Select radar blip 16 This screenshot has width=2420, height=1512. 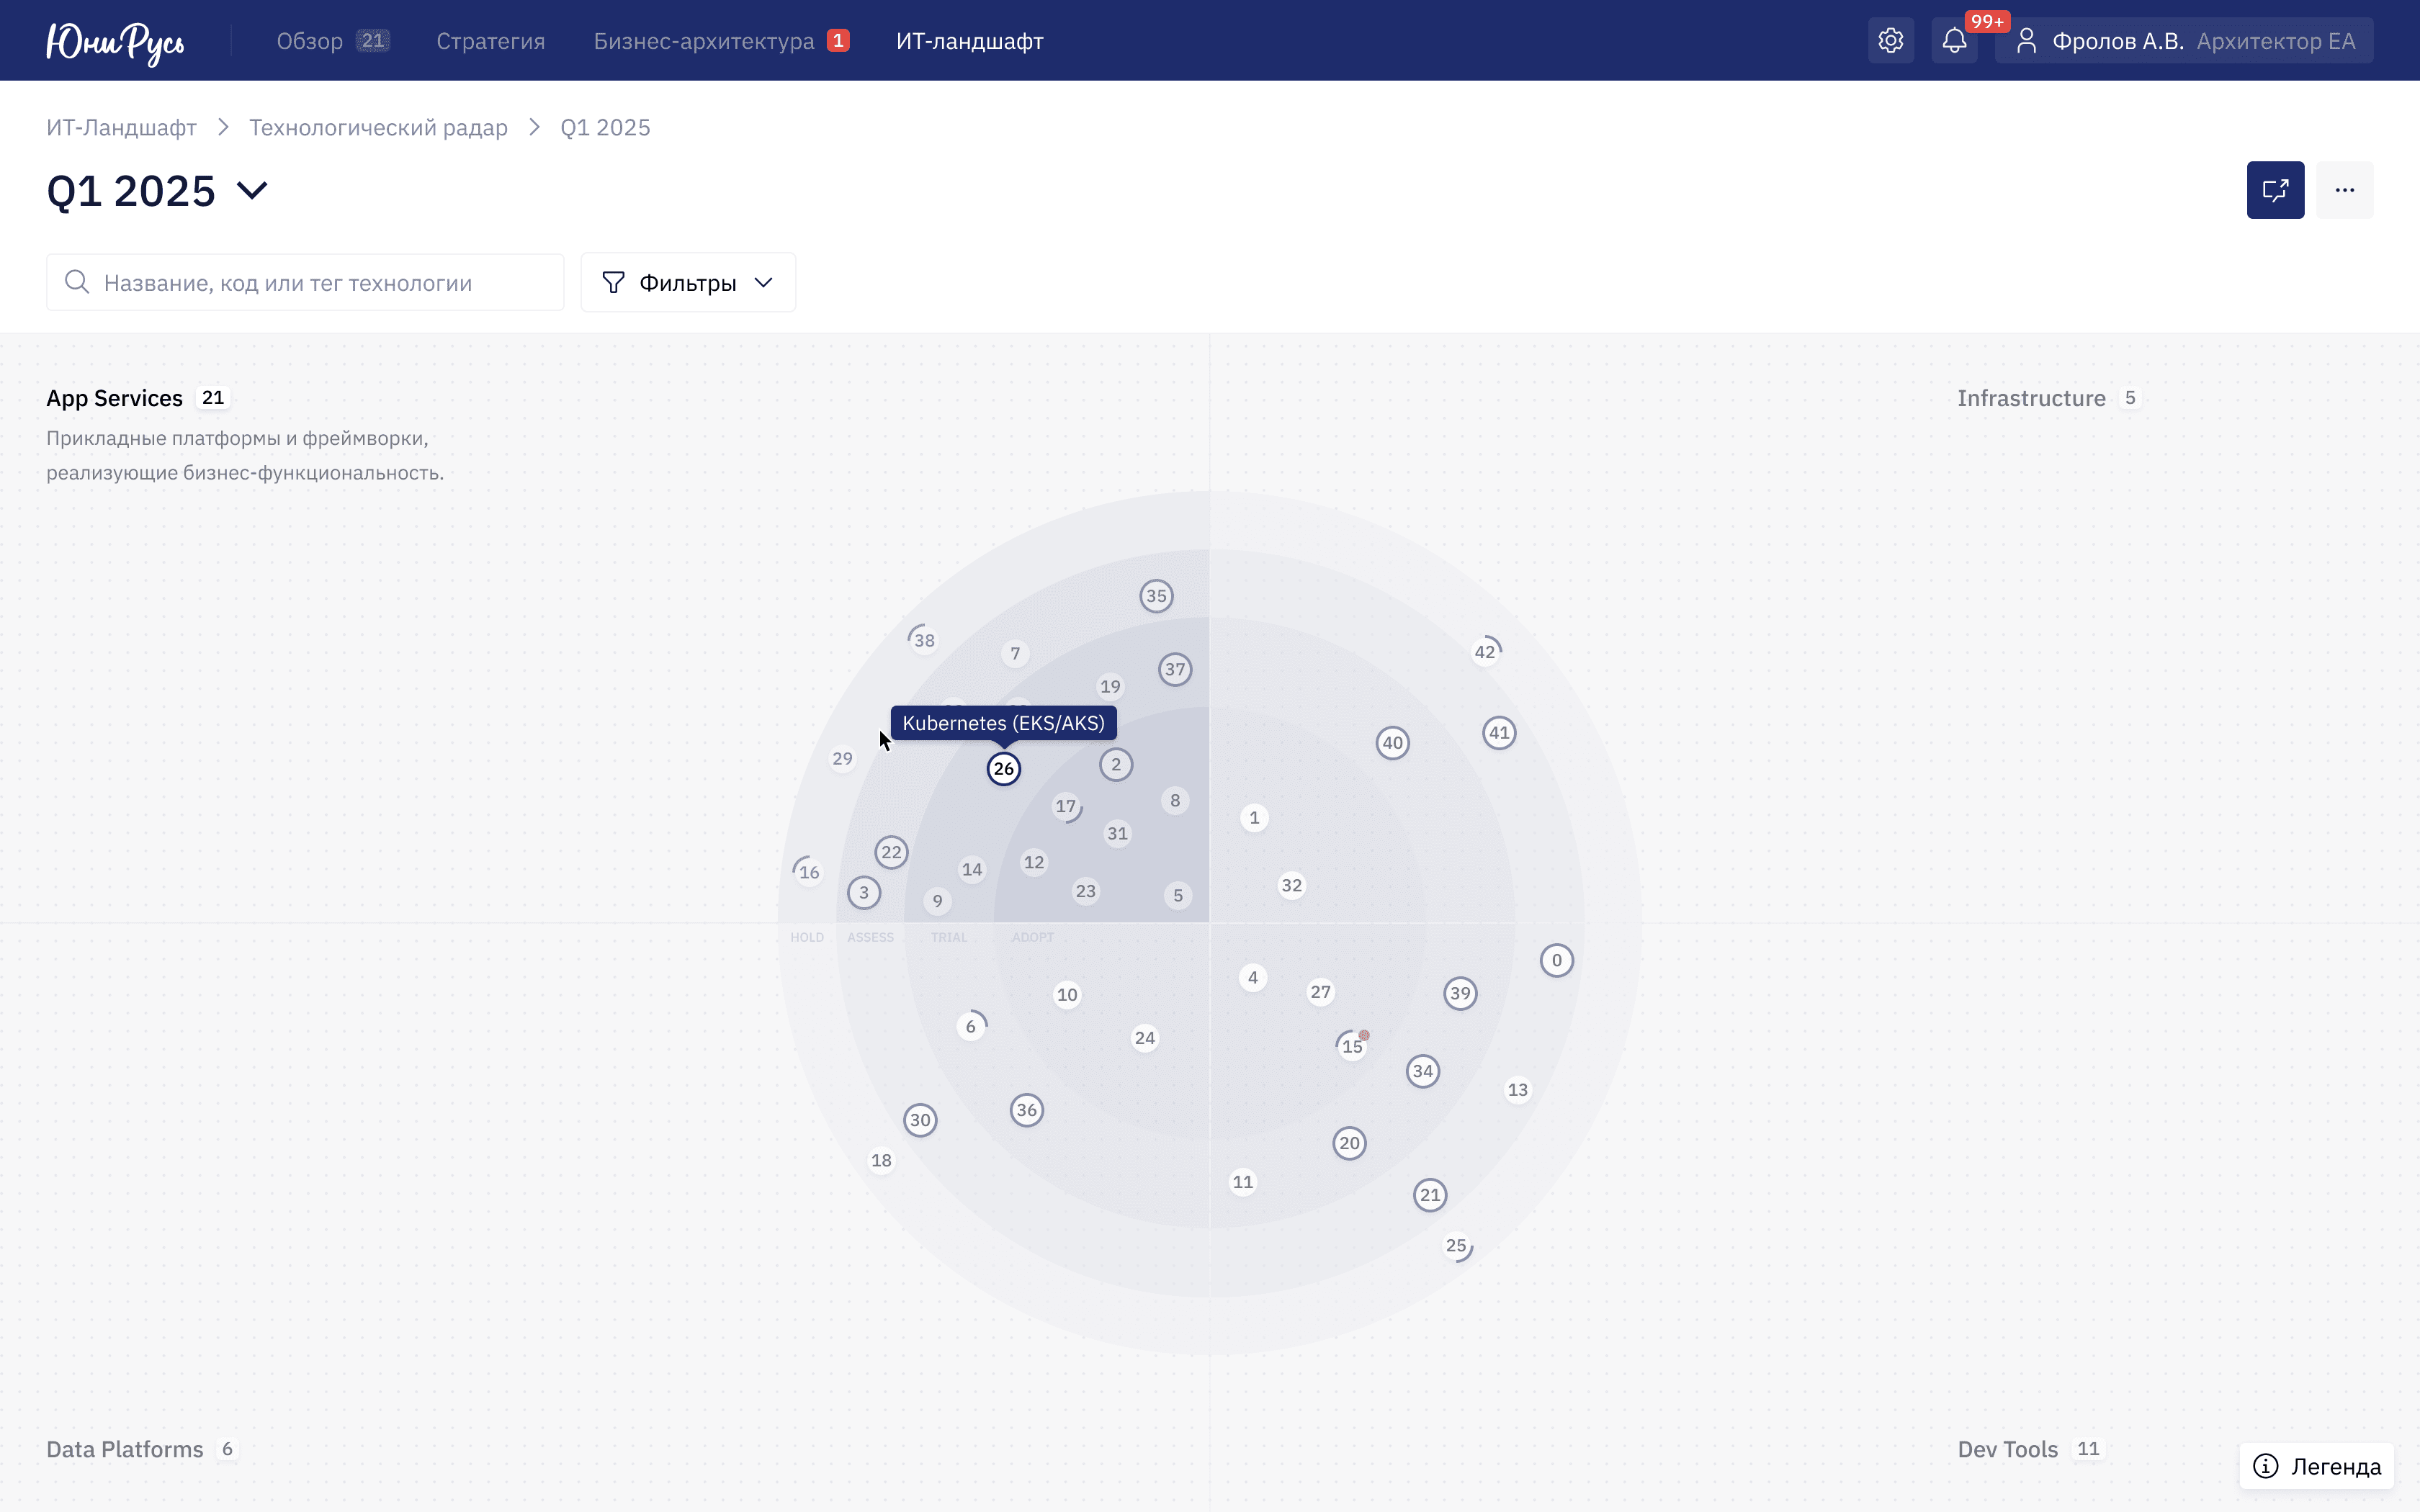[x=808, y=872]
